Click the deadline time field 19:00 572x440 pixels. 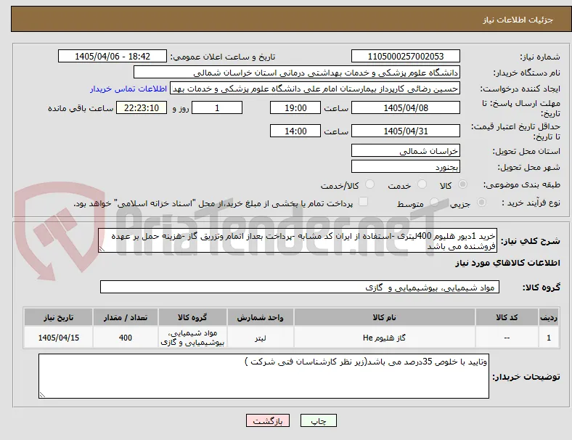click(x=295, y=107)
